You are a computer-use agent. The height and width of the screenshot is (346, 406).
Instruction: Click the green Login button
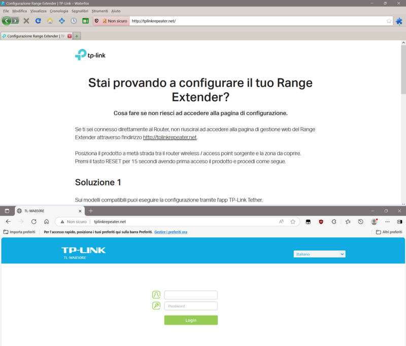tap(191, 320)
